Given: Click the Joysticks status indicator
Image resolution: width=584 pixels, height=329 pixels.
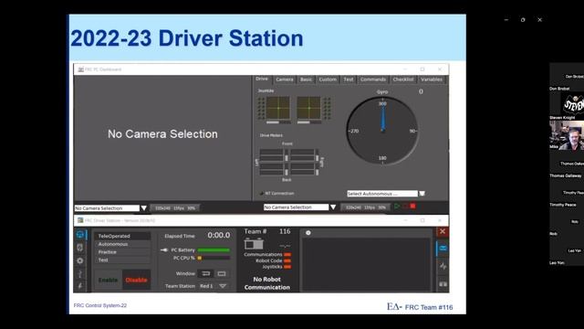Looking at the screenshot, I should pyautogui.click(x=287, y=267).
